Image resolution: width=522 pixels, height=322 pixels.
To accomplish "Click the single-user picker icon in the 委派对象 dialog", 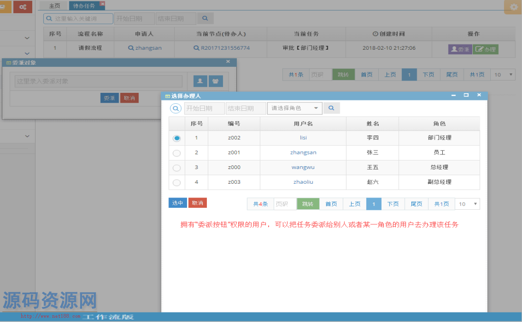I will tap(200, 81).
